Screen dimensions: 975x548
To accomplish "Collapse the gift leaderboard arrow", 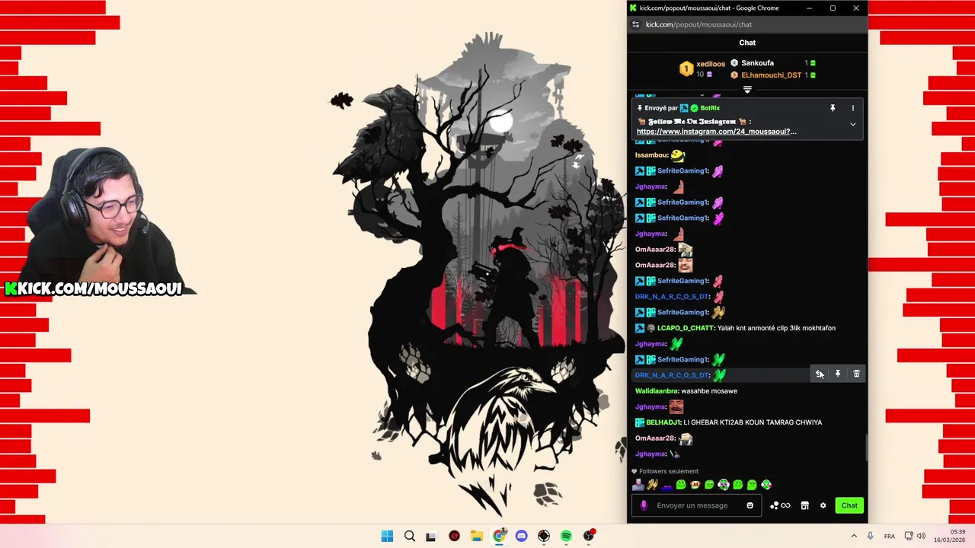I will [x=747, y=90].
